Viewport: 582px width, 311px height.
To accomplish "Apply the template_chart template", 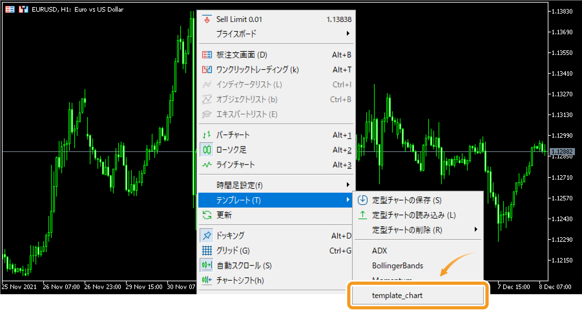I will click(x=418, y=295).
